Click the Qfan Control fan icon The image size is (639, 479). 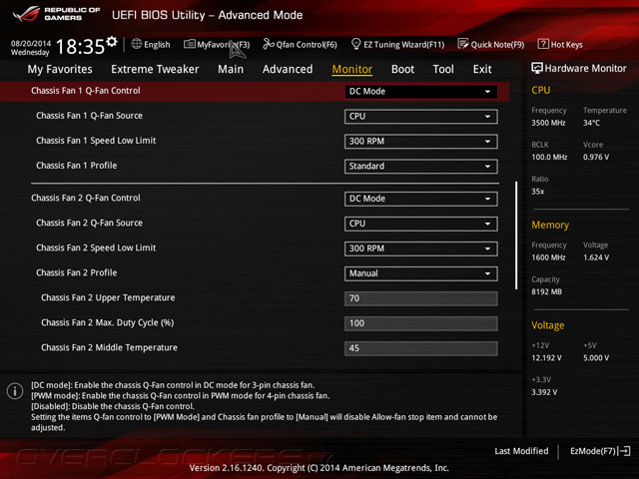(x=269, y=44)
